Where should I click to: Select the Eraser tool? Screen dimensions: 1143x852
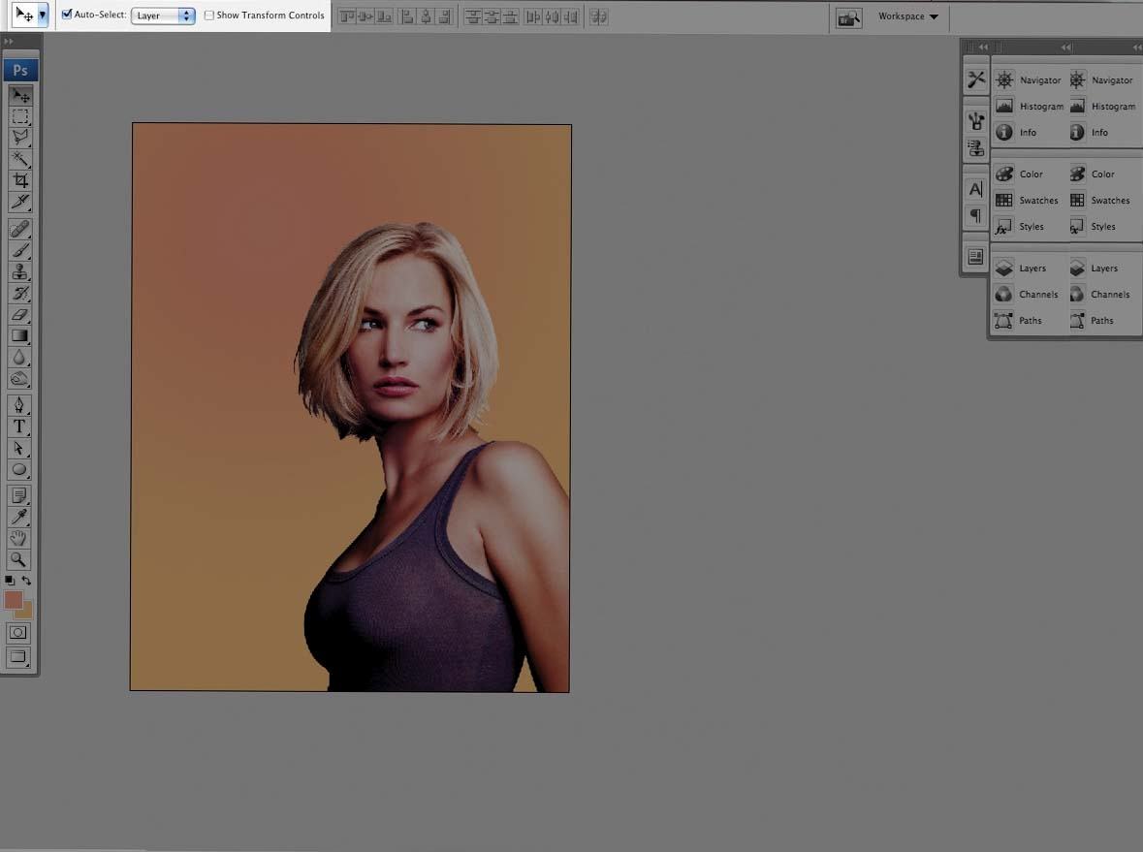[x=19, y=315]
